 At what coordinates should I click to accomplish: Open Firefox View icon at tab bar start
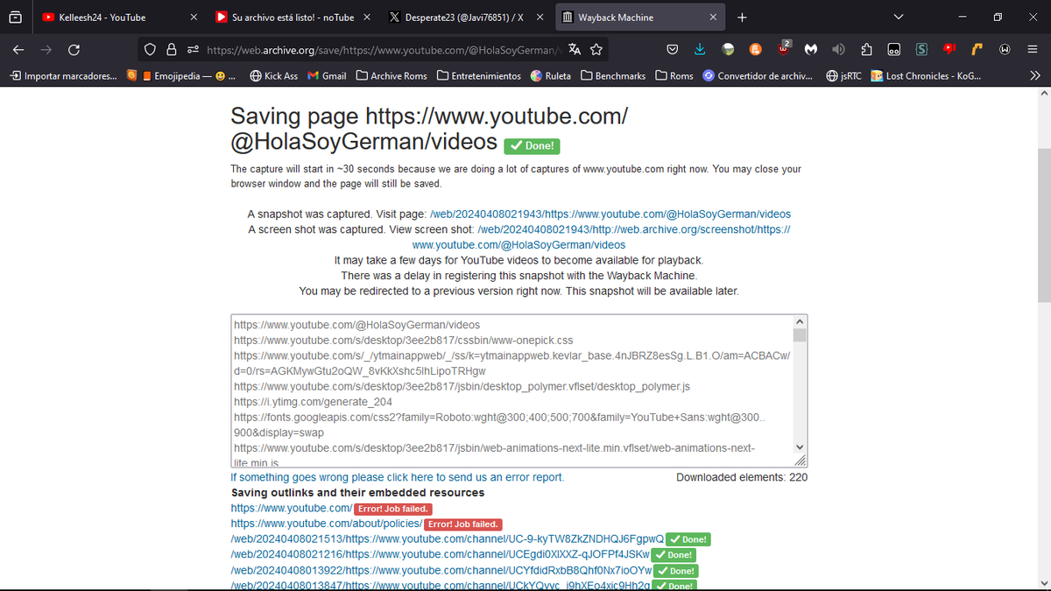point(14,17)
